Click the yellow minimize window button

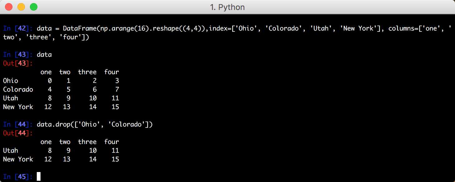(x=21, y=7)
